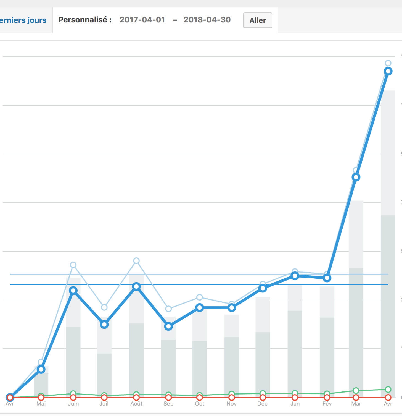Click the Sep axis label
The width and height of the screenshot is (402, 418).
coord(168,404)
